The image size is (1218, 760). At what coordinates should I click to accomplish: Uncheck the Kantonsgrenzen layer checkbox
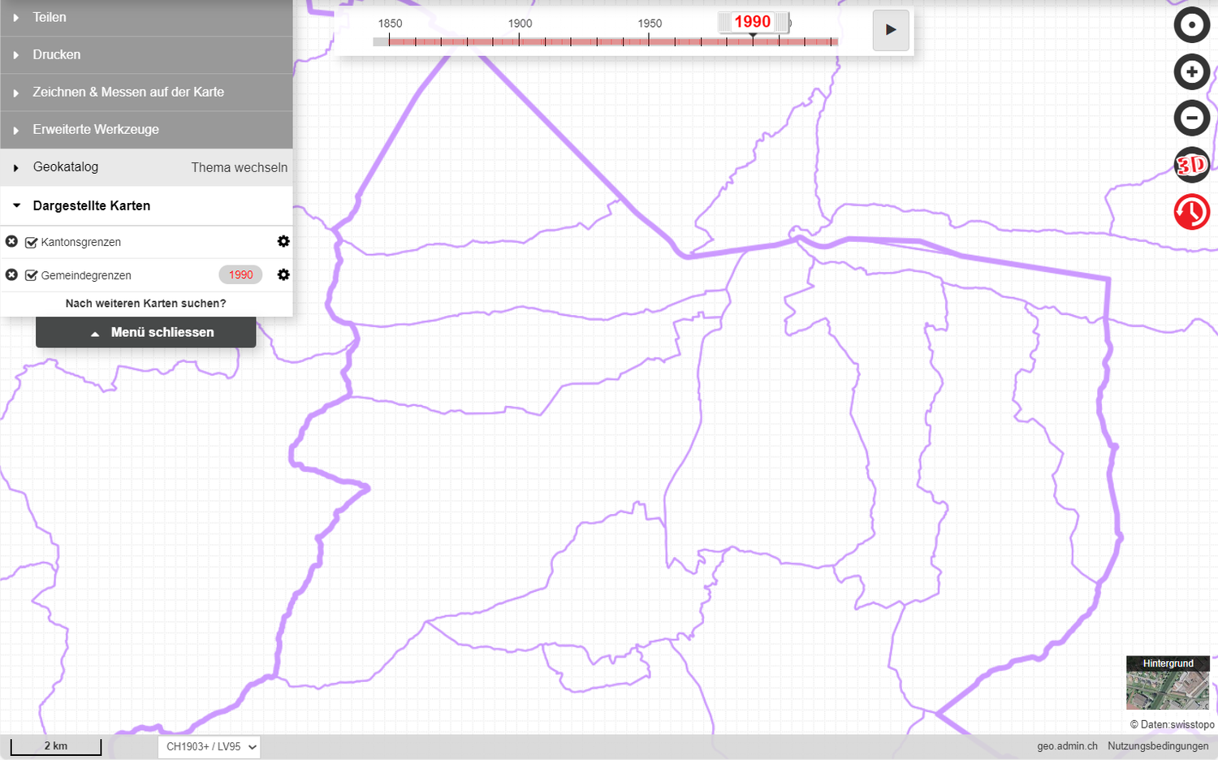coord(32,242)
